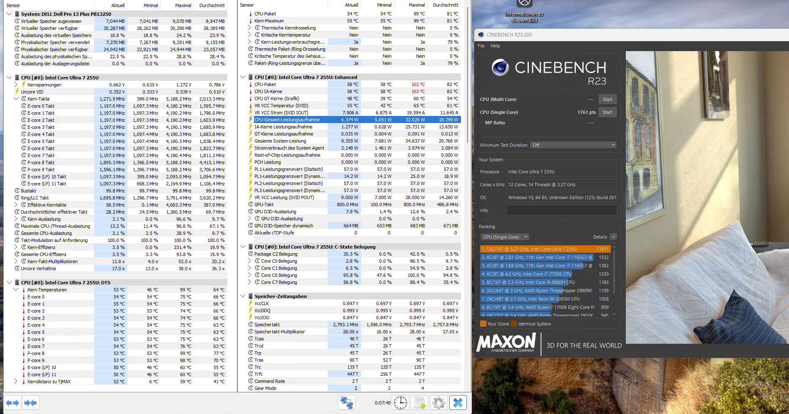The image size is (789, 414).
Task: Click the clock icon beside Gear Mode
Action: [251, 388]
